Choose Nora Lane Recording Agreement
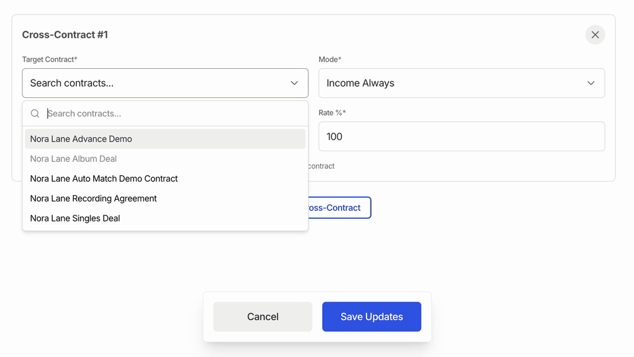 tap(165, 198)
